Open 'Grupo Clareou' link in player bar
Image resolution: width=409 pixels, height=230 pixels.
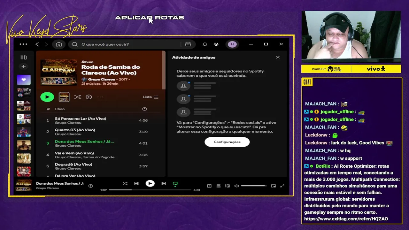[47, 188]
